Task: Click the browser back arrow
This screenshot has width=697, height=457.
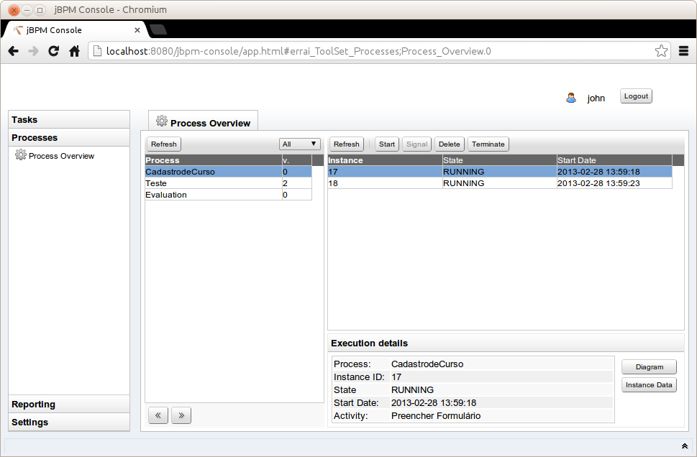Action: click(x=13, y=51)
